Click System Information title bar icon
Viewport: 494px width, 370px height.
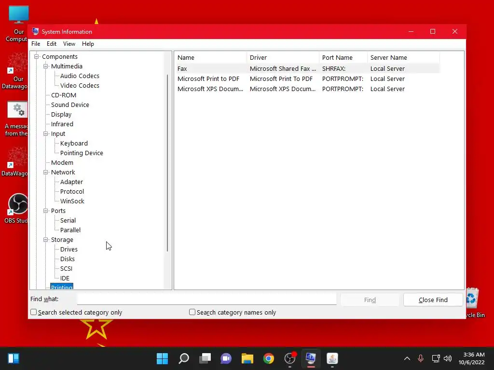tap(35, 31)
